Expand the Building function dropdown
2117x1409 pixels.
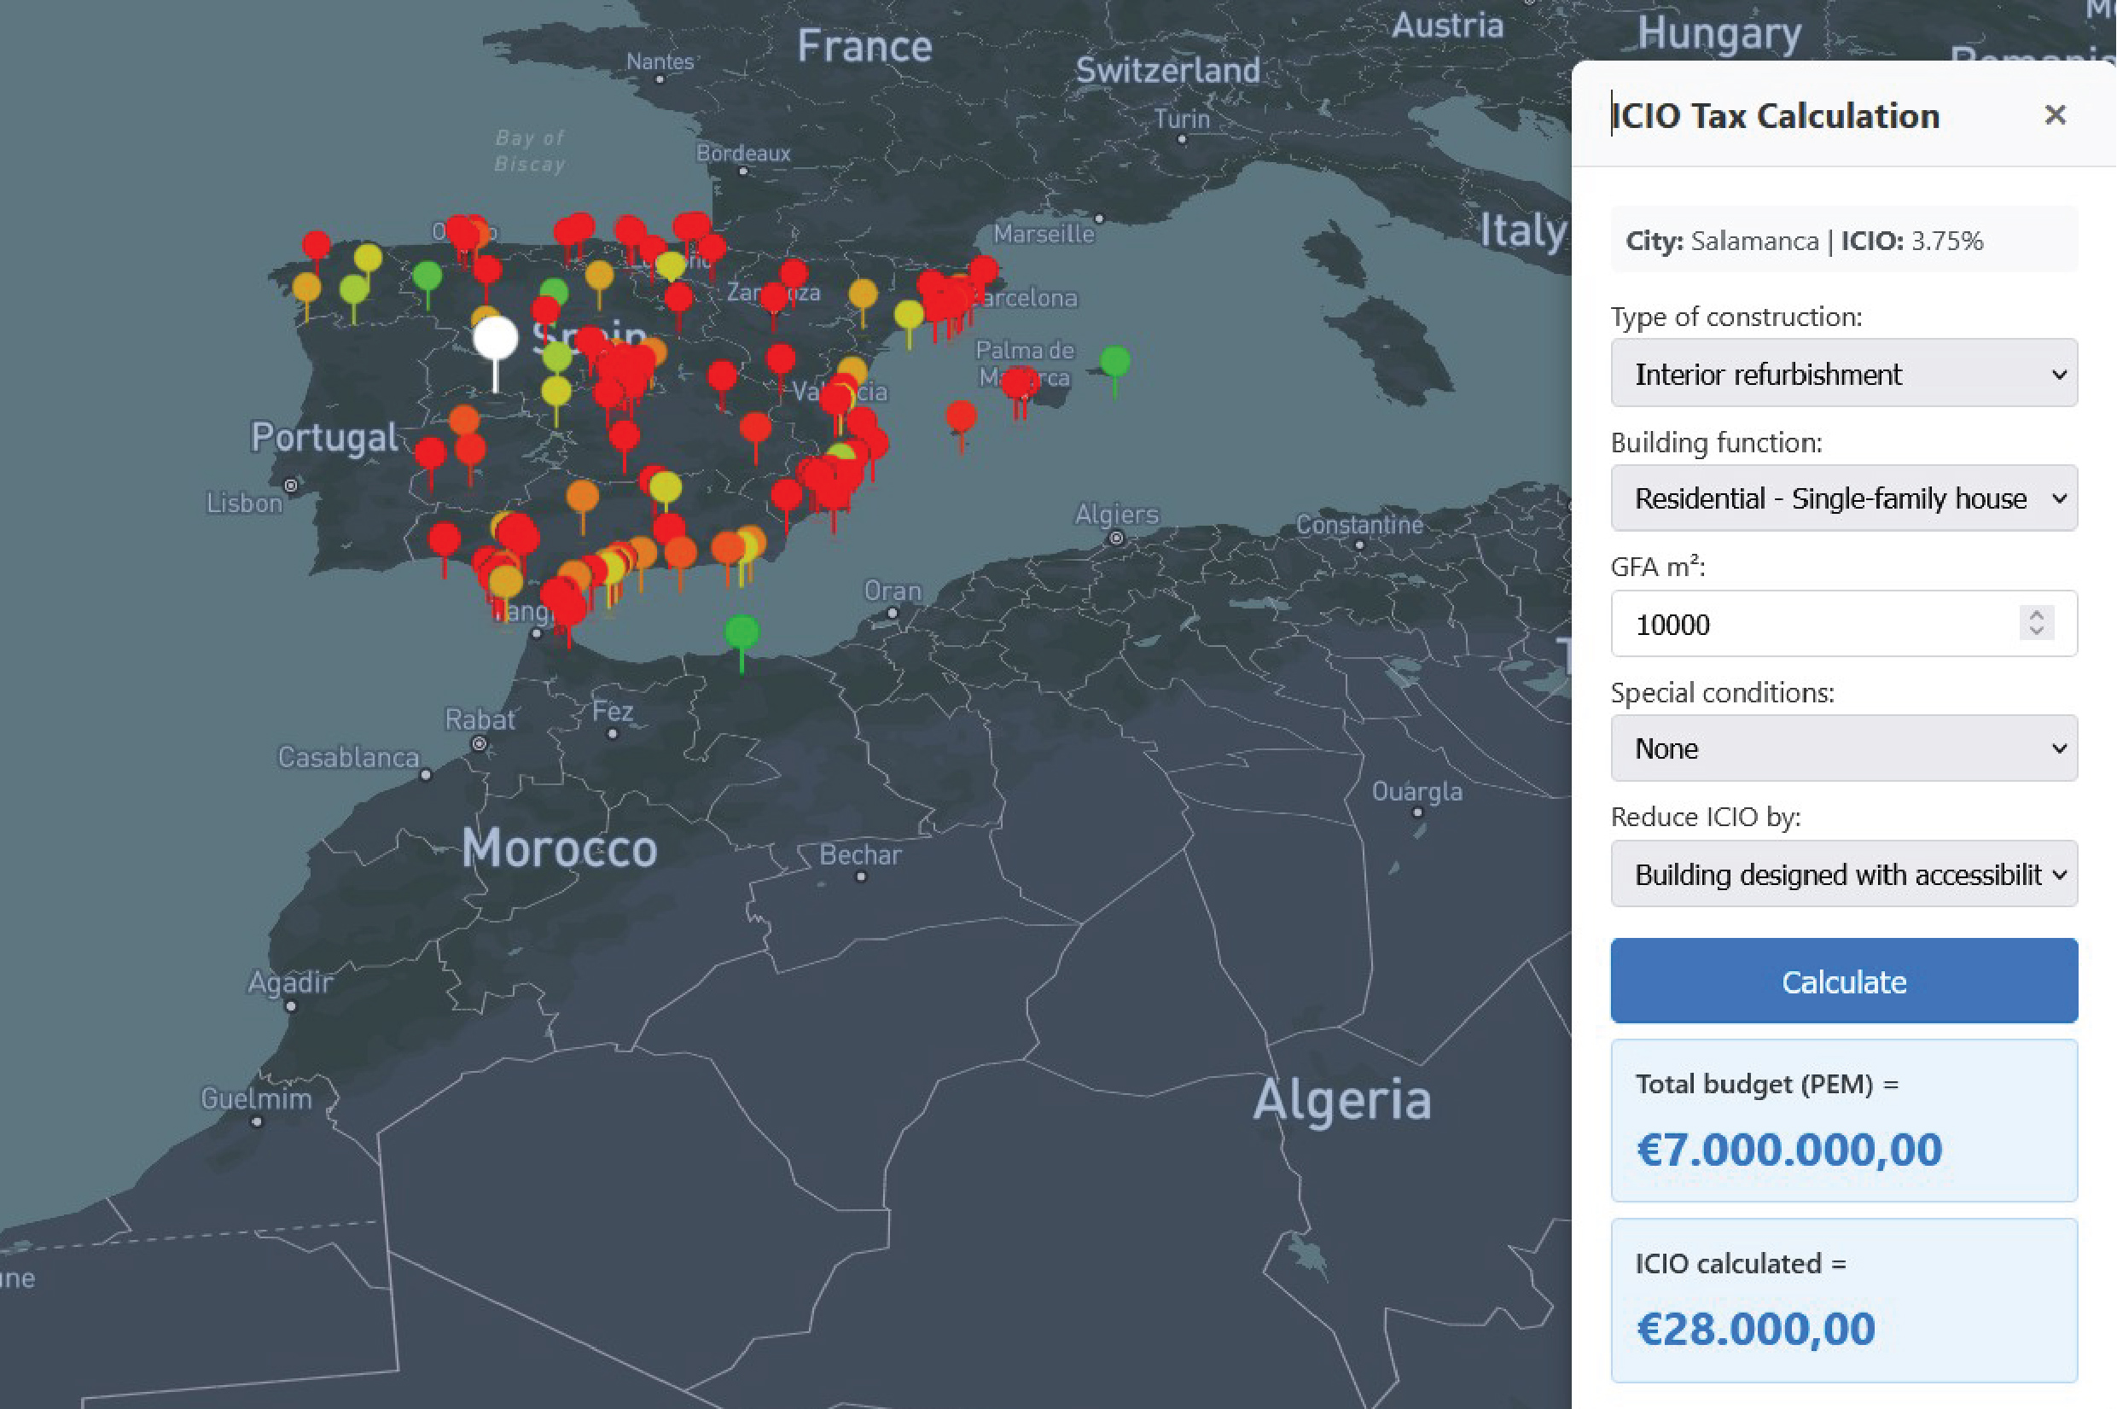pyautogui.click(x=1843, y=498)
